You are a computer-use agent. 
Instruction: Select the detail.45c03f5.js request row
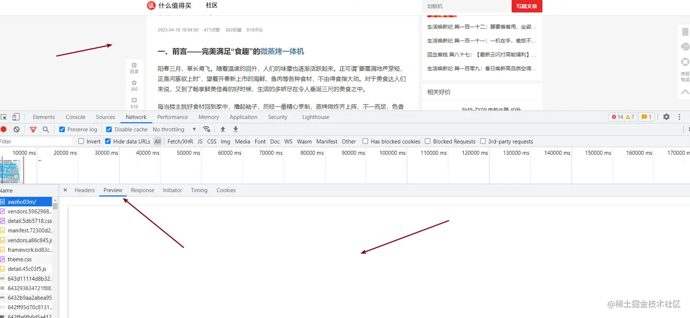pos(26,269)
